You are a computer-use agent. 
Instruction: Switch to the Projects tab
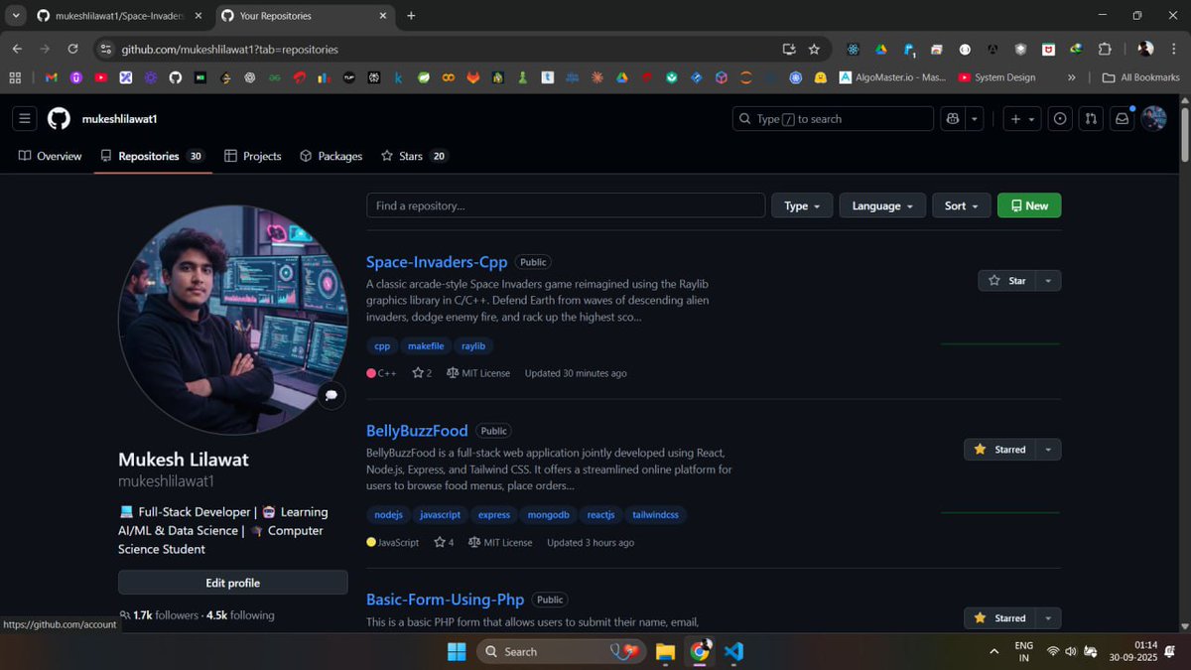(x=253, y=156)
